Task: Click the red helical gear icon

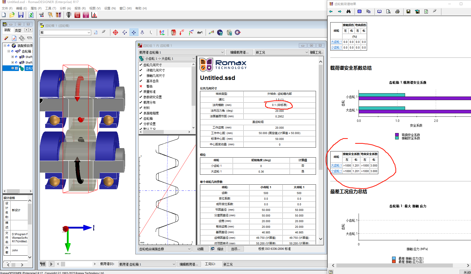Action: pyautogui.click(x=173, y=32)
